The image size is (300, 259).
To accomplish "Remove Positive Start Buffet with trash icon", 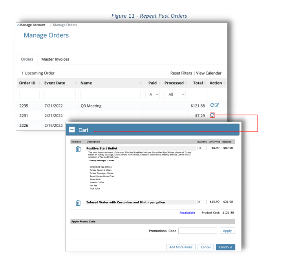I will pos(78,149).
